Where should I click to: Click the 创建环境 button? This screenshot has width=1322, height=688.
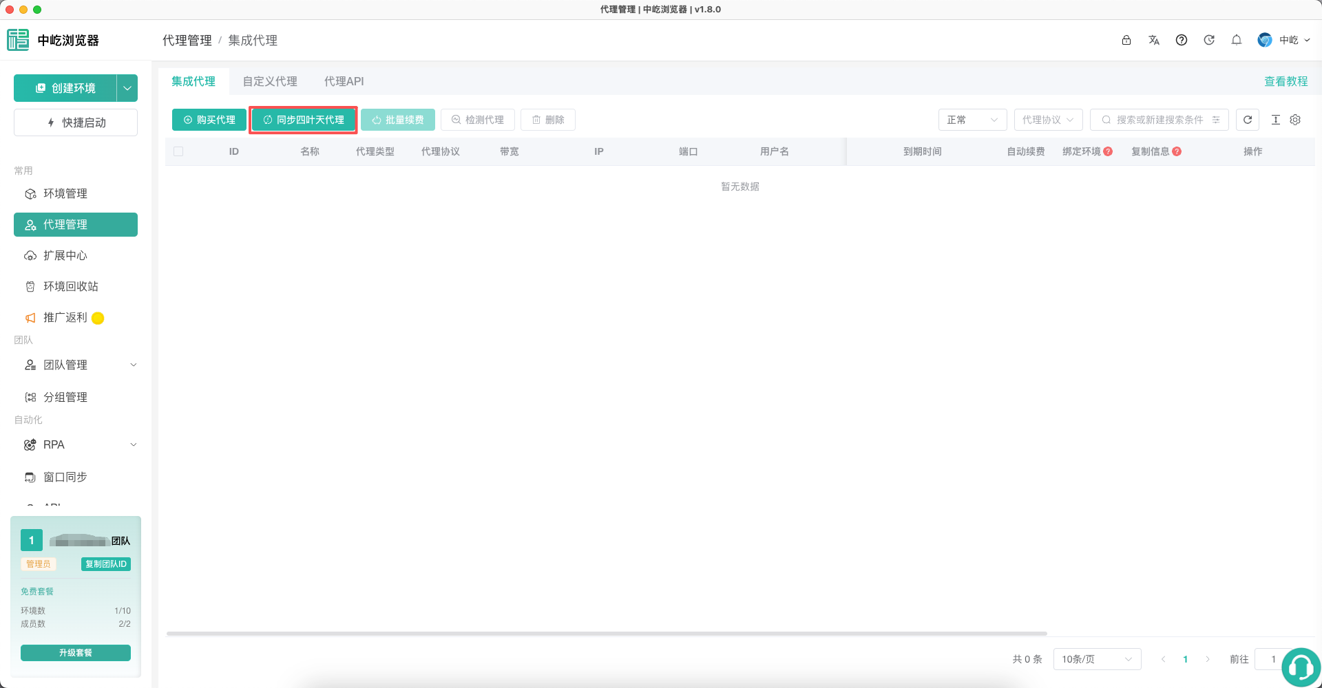coord(65,88)
